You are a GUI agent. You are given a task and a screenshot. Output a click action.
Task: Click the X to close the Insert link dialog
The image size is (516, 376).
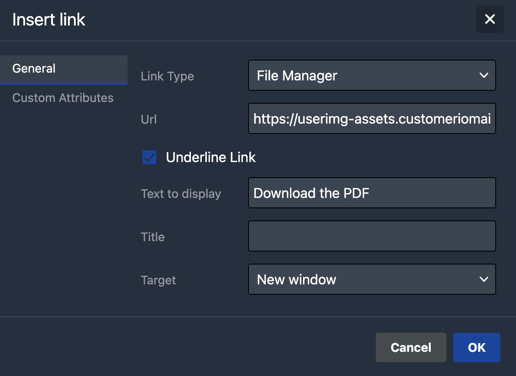click(490, 19)
